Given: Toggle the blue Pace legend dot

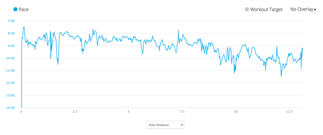Looking at the screenshot, I should pyautogui.click(x=15, y=9).
